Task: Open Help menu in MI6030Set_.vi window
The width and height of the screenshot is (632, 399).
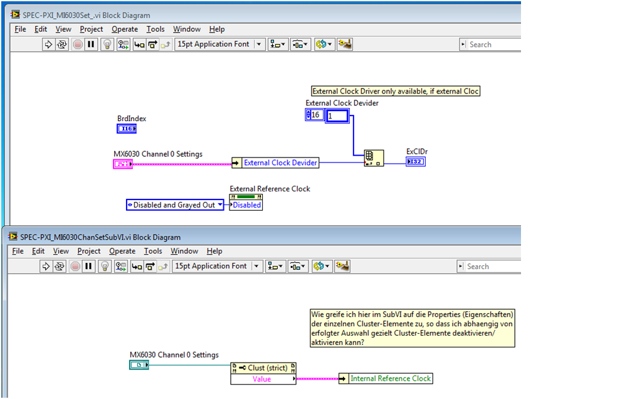Action: [217, 29]
